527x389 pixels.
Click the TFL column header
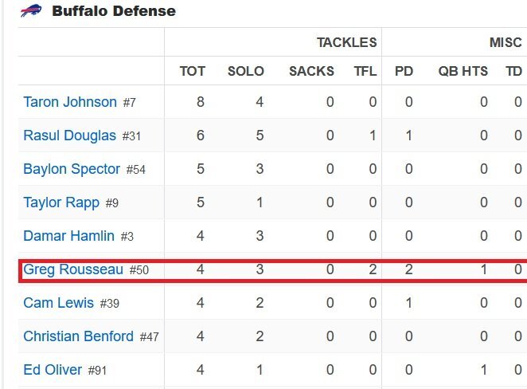pyautogui.click(x=365, y=71)
